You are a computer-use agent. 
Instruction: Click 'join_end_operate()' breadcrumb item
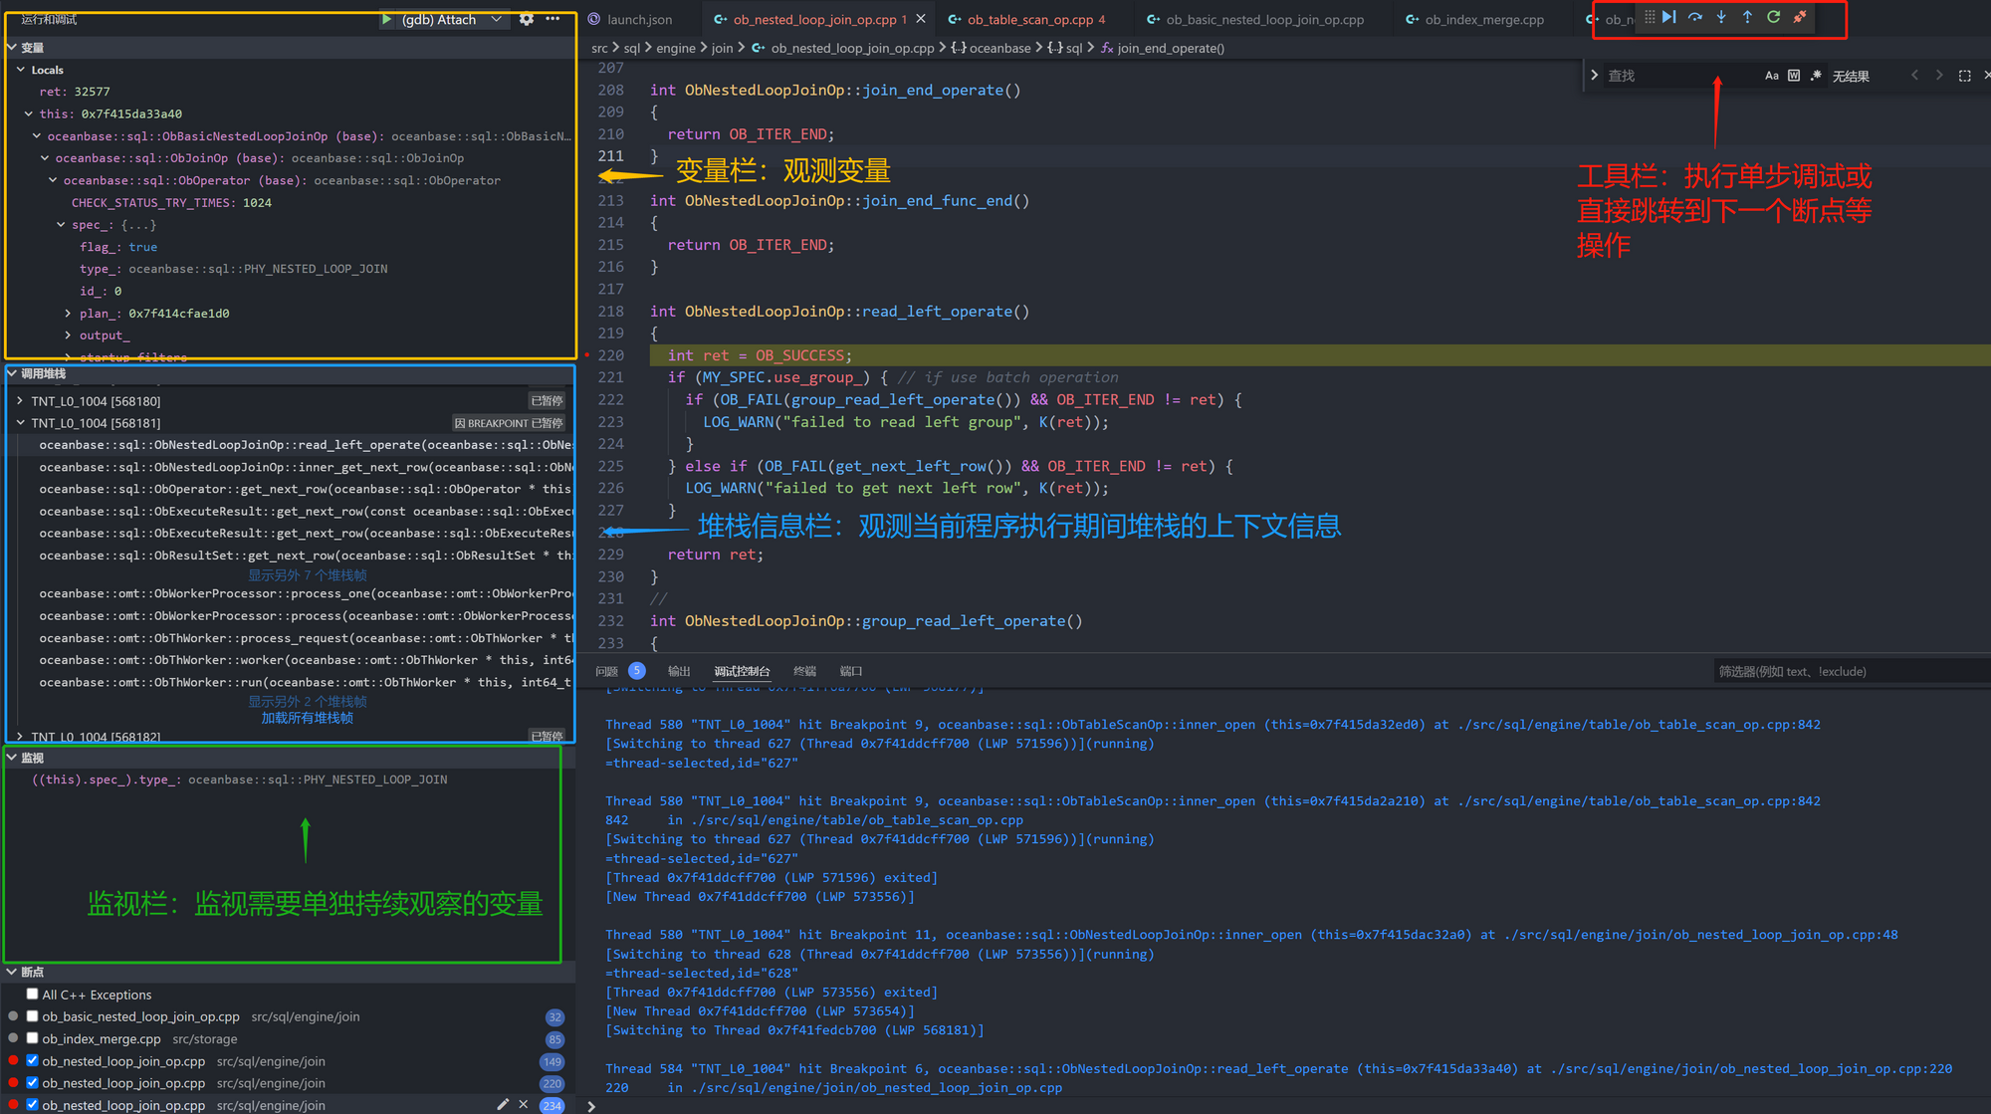pyautogui.click(x=1171, y=48)
